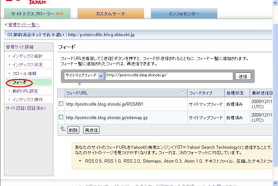This screenshot has height=186, width=278.
Task: Click the feed URL input field
Action: click(x=169, y=76)
